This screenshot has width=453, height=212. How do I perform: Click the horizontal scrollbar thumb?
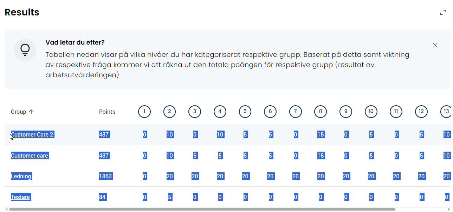click(x=202, y=209)
